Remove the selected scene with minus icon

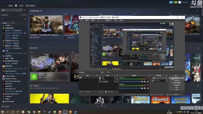83,92
